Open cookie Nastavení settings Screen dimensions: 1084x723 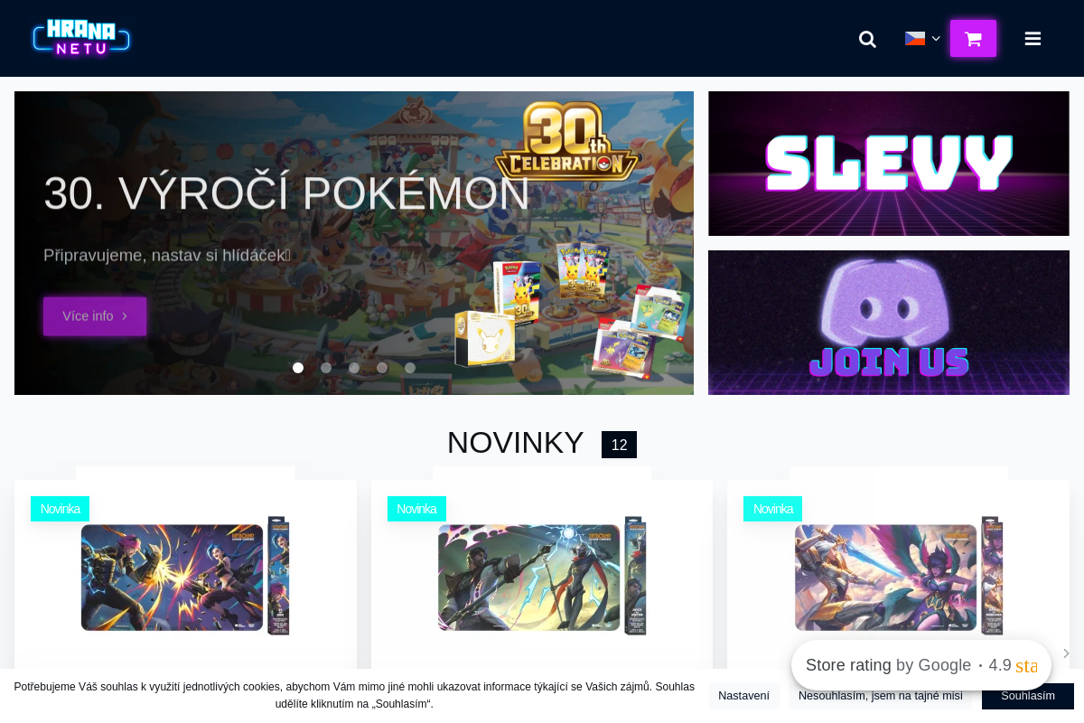(x=743, y=696)
